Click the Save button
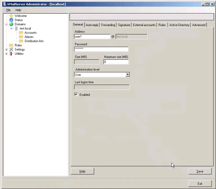 coord(200,171)
